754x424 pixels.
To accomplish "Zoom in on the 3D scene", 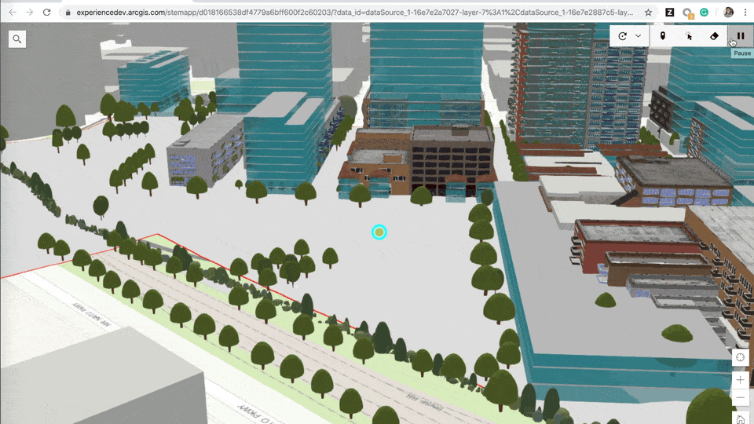I will click(x=741, y=380).
